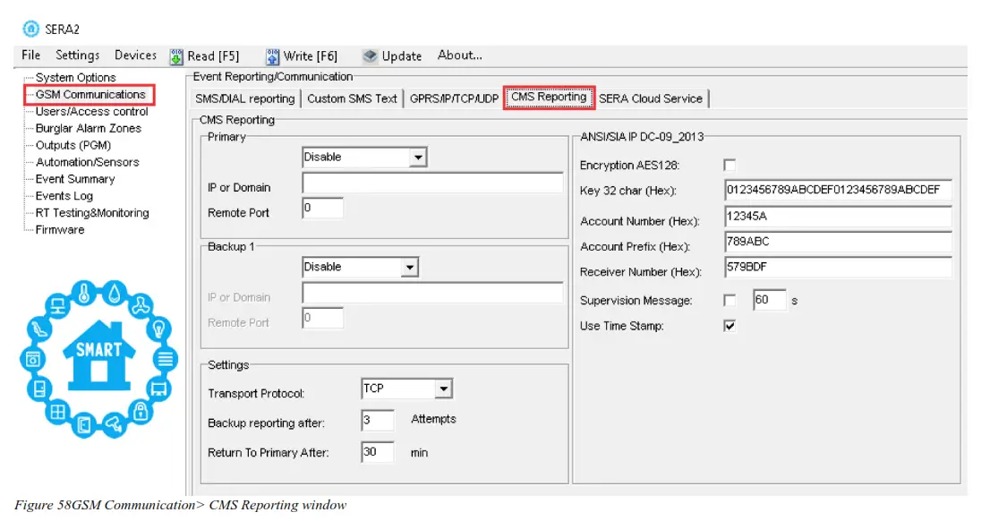Click the Primary Remote Port field
Image resolution: width=990 pixels, height=521 pixels.
coord(322,209)
